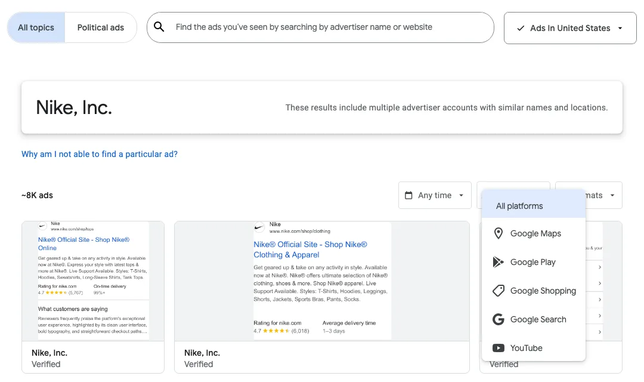Choose Google Maps platform option

click(534, 233)
